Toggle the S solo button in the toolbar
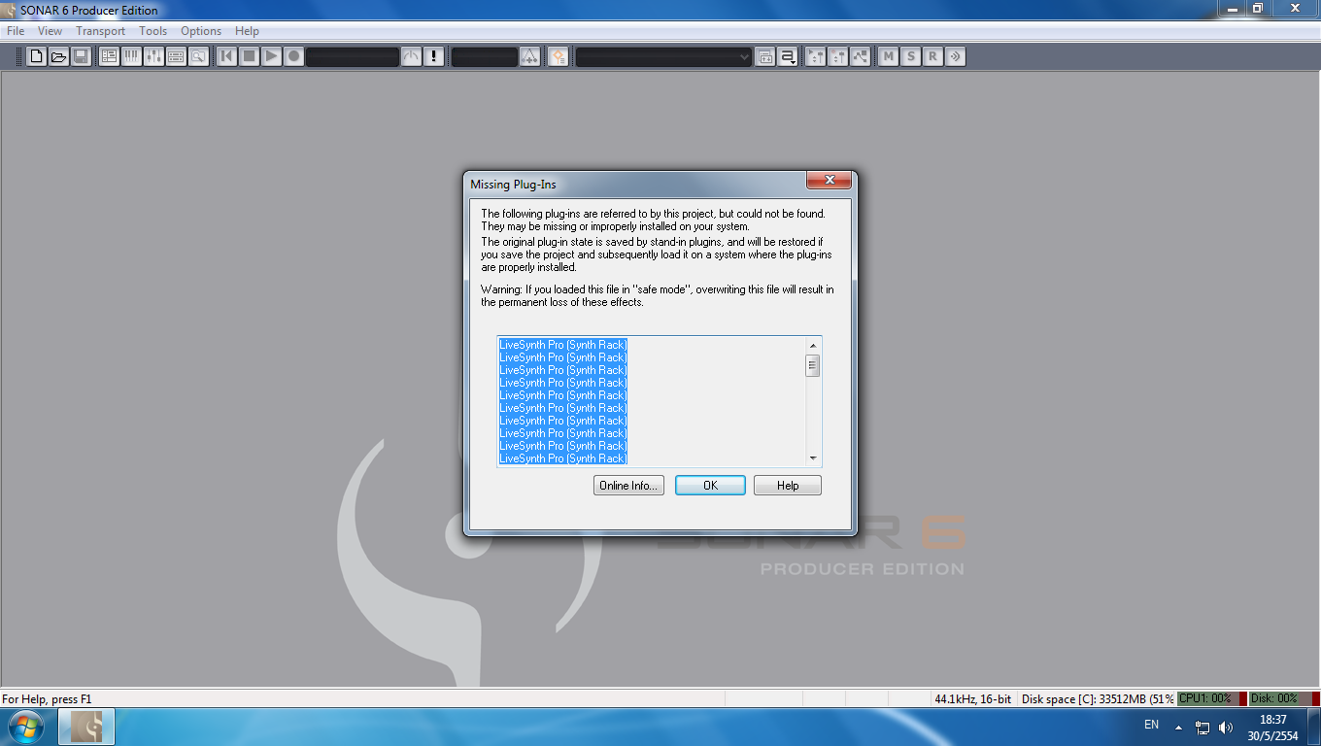Image resolution: width=1321 pixels, height=746 pixels. (911, 56)
